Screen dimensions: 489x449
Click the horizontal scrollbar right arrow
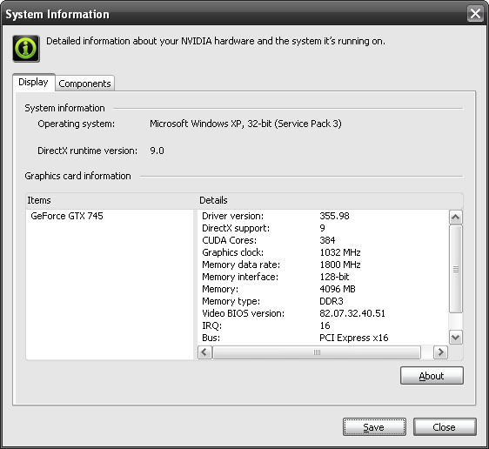[440, 352]
